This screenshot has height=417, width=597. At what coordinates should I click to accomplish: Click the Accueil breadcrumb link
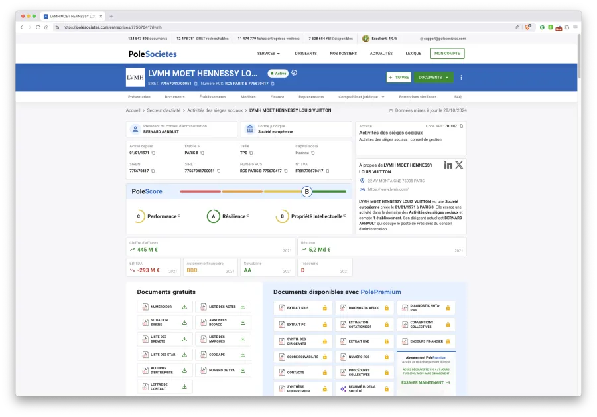click(x=133, y=110)
